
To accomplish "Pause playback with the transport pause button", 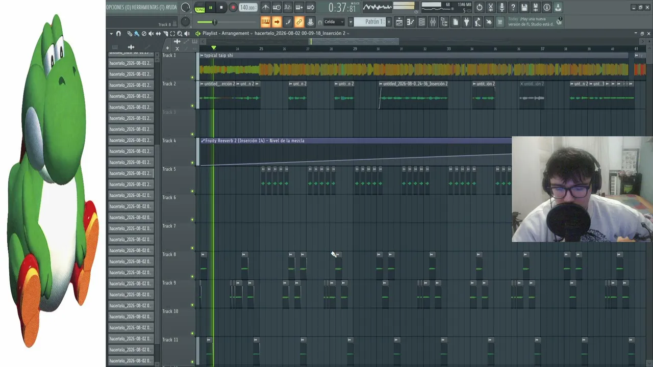I will click(211, 8).
